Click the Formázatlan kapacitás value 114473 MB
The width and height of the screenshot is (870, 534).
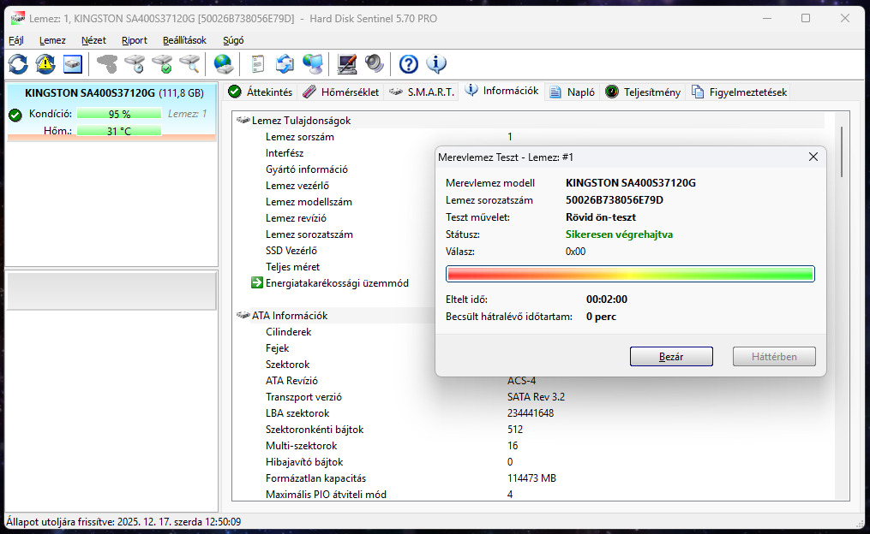tap(531, 478)
